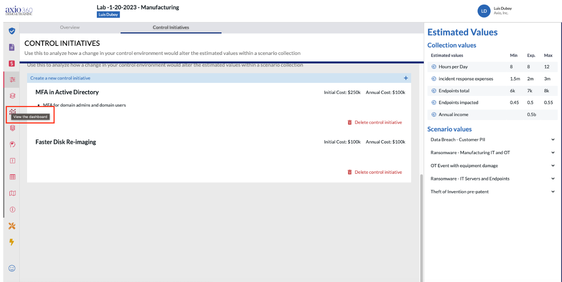Open the red dollar-sign sidebar icon
562x282 pixels.
click(12, 64)
